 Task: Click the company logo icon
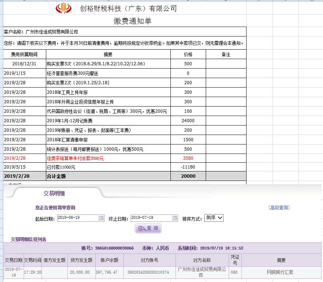point(63,8)
